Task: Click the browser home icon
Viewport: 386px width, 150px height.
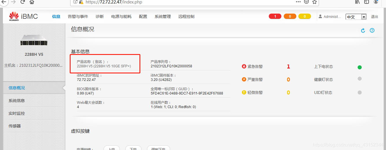Action: 32,2
